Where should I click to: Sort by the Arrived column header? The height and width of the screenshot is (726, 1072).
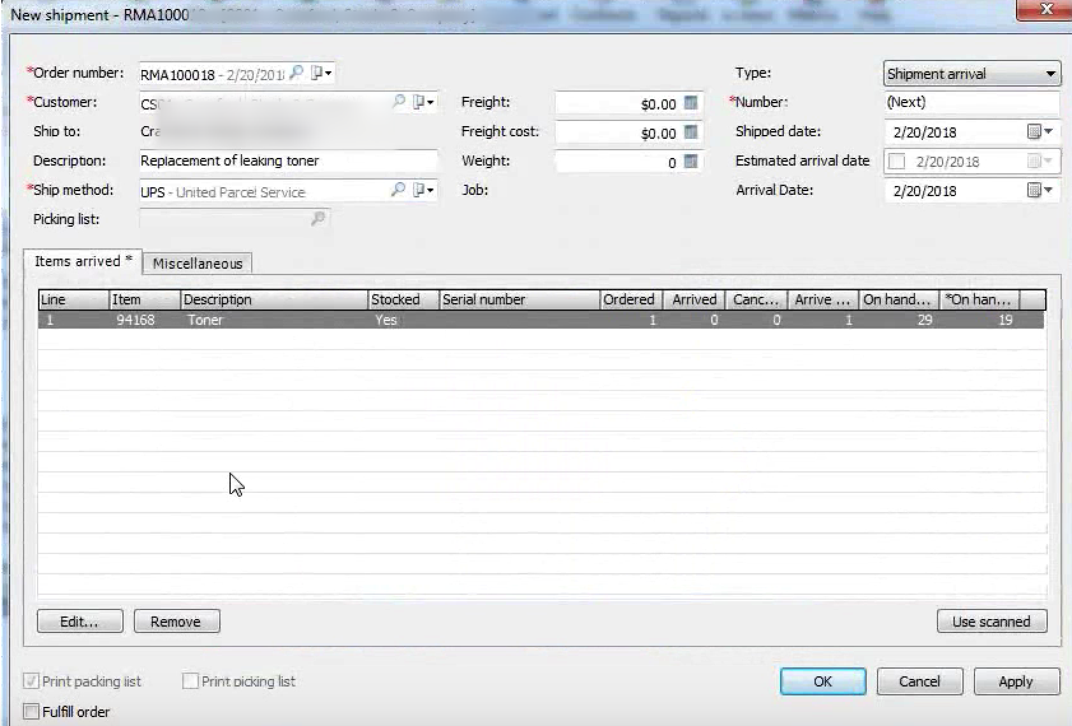click(694, 300)
